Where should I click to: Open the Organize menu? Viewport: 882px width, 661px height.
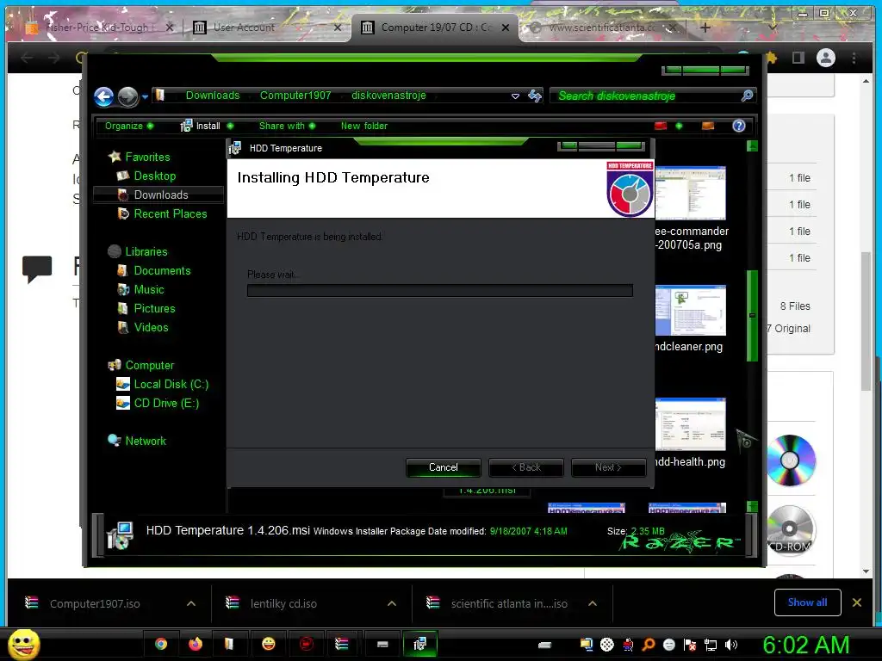click(x=129, y=126)
